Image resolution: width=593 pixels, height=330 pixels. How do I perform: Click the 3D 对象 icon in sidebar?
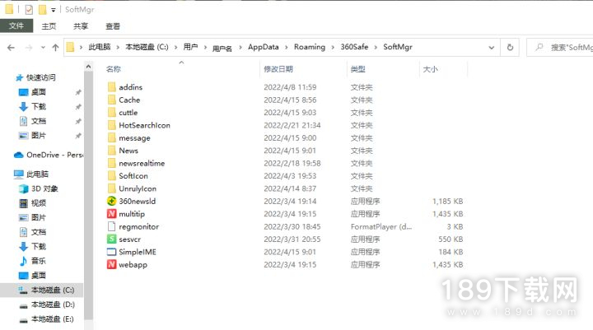point(23,188)
